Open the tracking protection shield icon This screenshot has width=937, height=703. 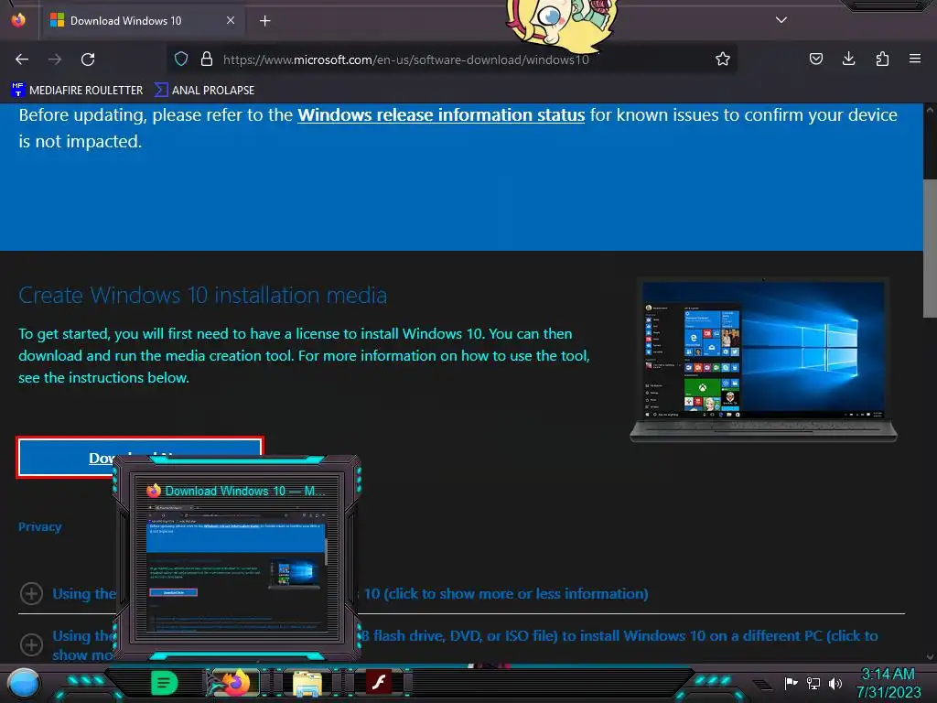[181, 59]
